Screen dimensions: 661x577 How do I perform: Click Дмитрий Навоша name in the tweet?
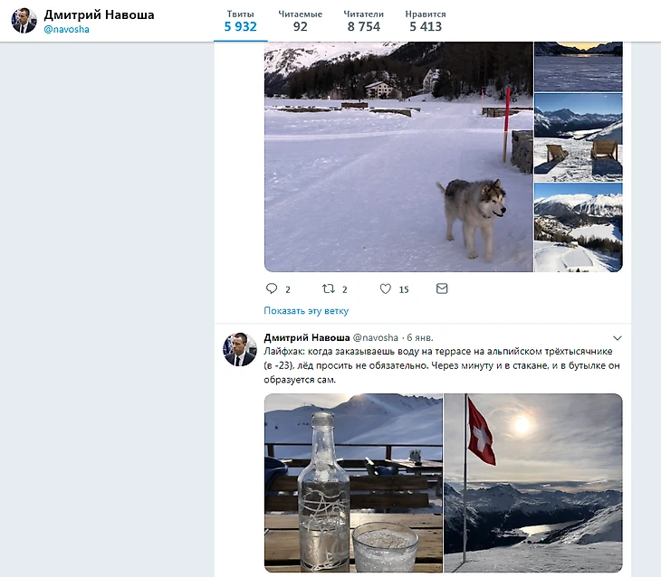tap(306, 337)
